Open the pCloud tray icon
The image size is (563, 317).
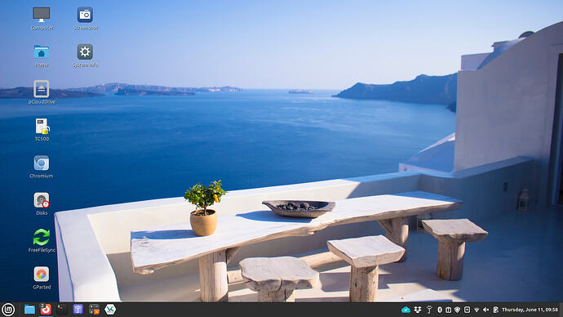[406, 310]
